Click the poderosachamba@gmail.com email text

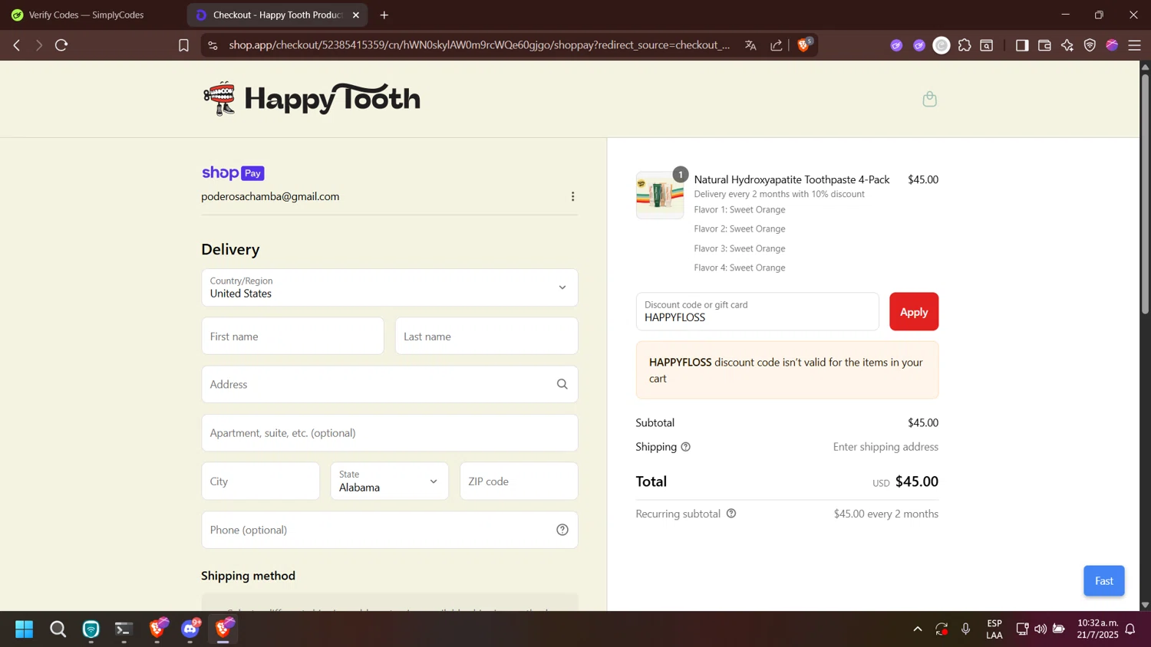(270, 197)
